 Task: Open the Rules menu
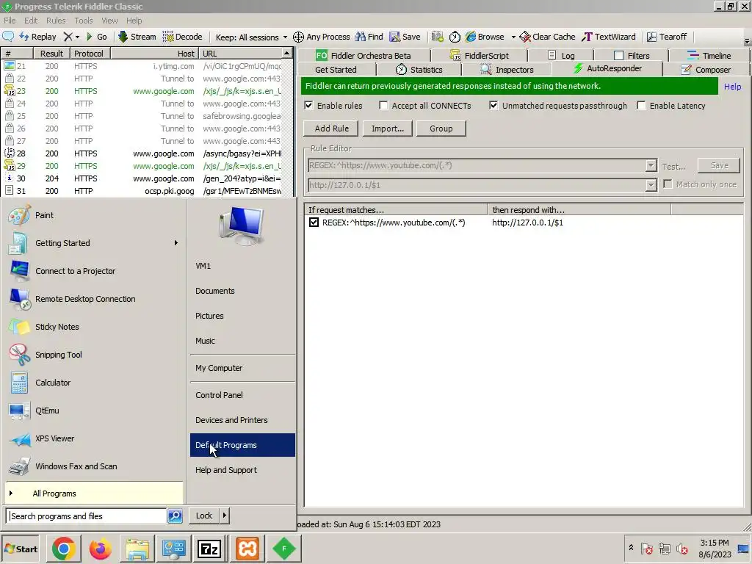click(x=56, y=21)
